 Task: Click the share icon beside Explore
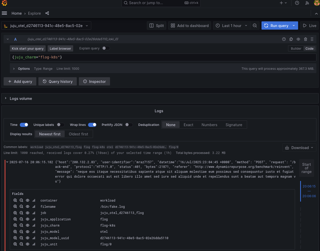tap(47, 13)
